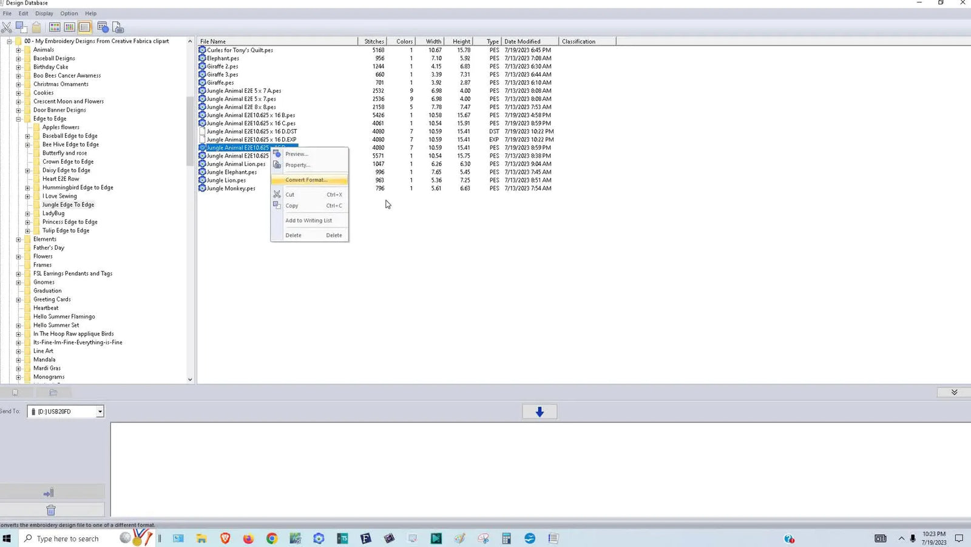
Task: Click the trash icon above the status bar
Action: point(51,509)
